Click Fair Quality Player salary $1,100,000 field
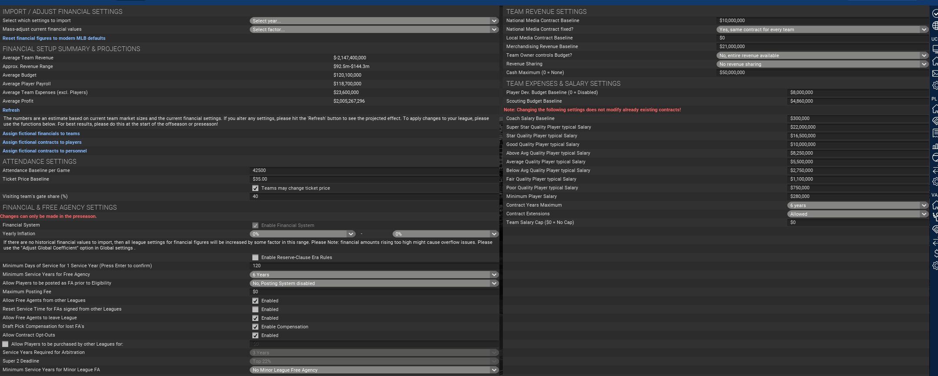The height and width of the screenshot is (376, 938). click(x=858, y=179)
